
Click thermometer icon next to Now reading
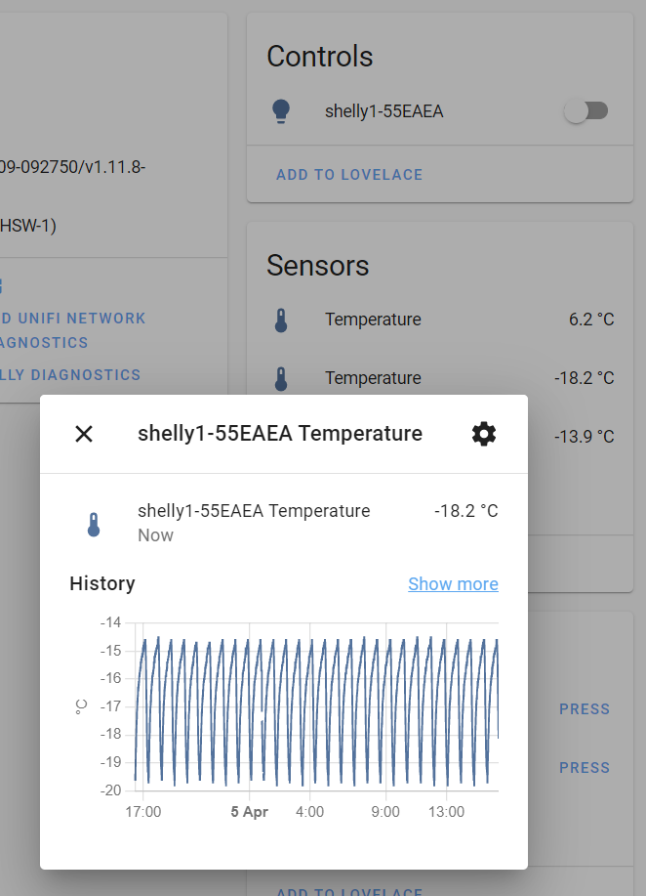click(x=94, y=524)
